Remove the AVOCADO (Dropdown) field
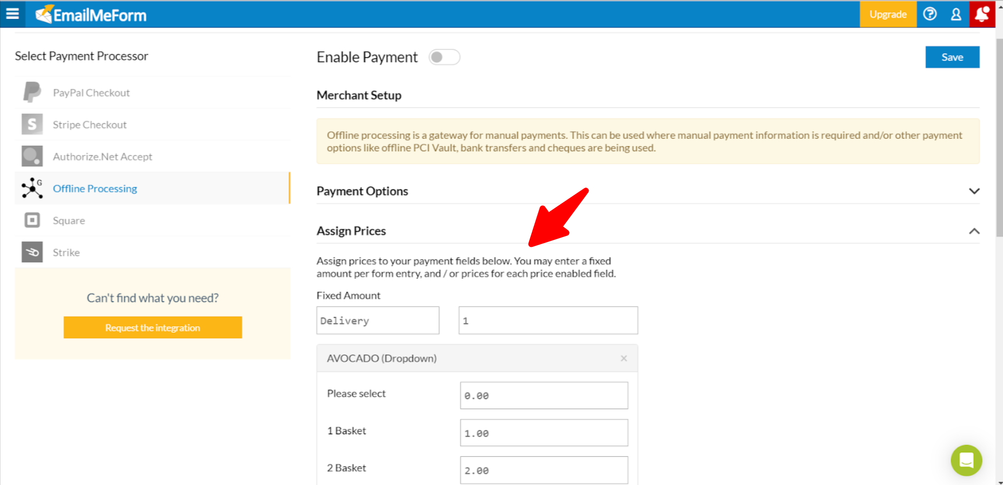Viewport: 1003px width, 485px height. (624, 358)
